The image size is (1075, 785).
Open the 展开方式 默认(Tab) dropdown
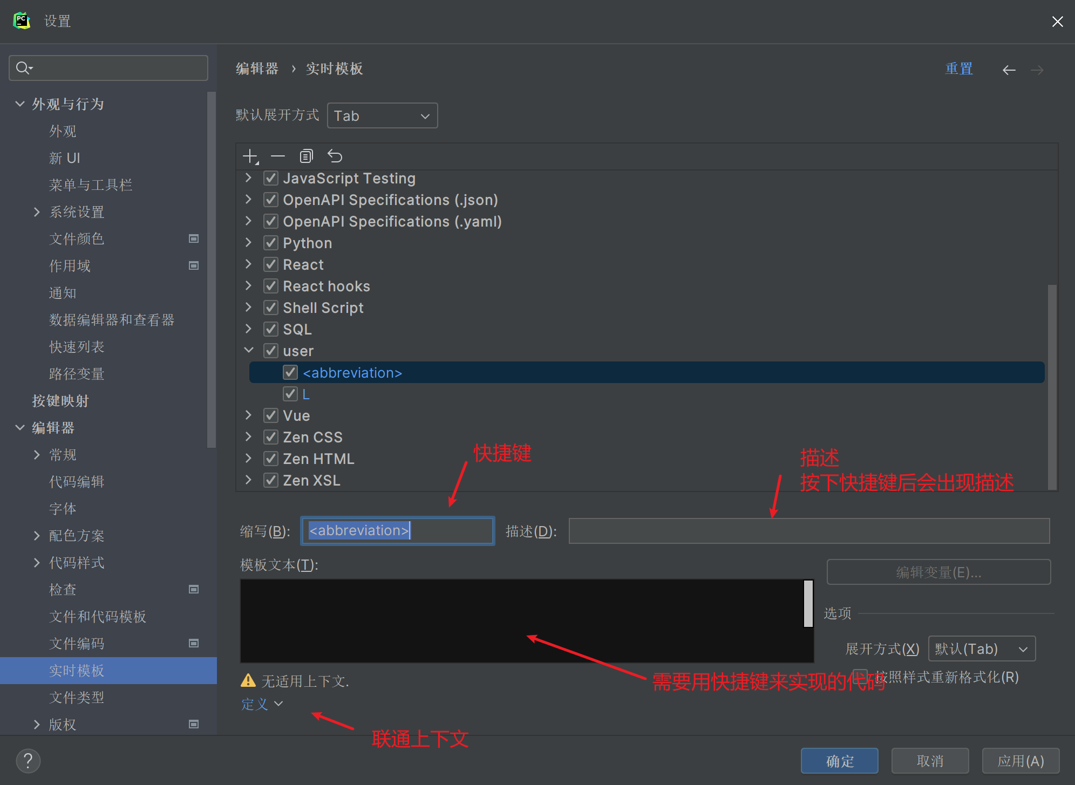[982, 649]
